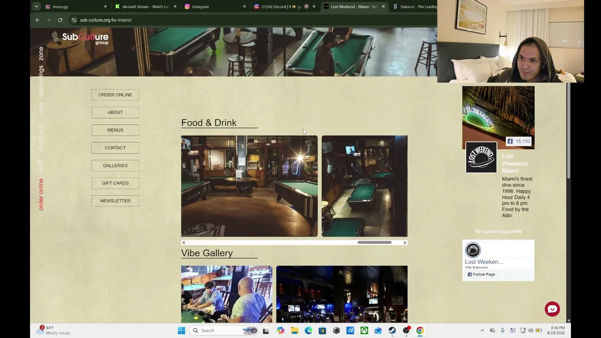This screenshot has width=601, height=338.
Task: Open the Windows Start menu
Action: click(181, 330)
